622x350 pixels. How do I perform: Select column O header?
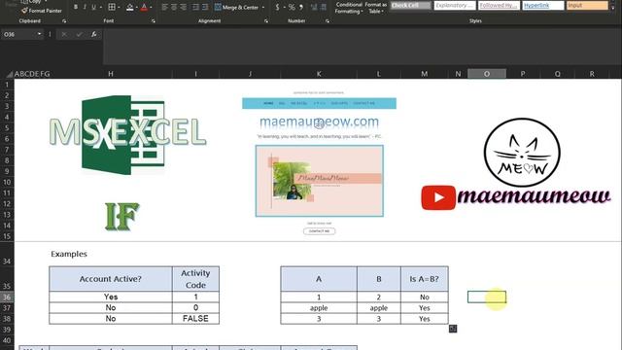(487, 74)
